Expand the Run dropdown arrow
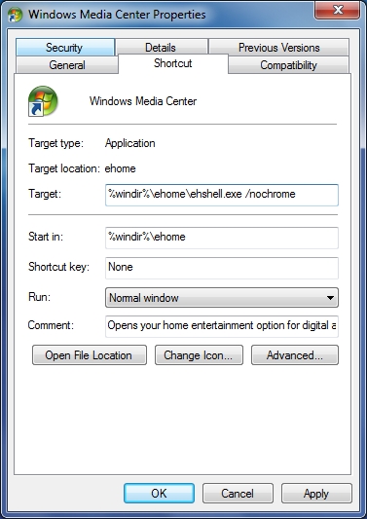The height and width of the screenshot is (519, 367). [x=330, y=298]
